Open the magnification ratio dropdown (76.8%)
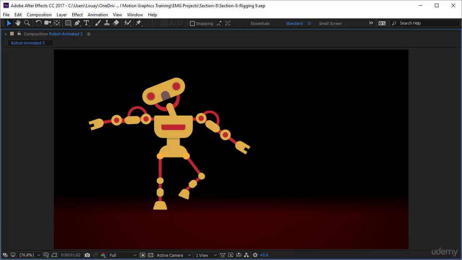The width and height of the screenshot is (462, 260). pyautogui.click(x=30, y=255)
